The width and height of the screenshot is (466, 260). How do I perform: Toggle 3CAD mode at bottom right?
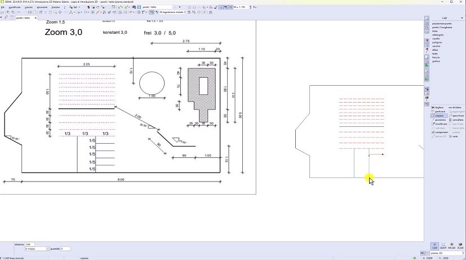point(460,247)
